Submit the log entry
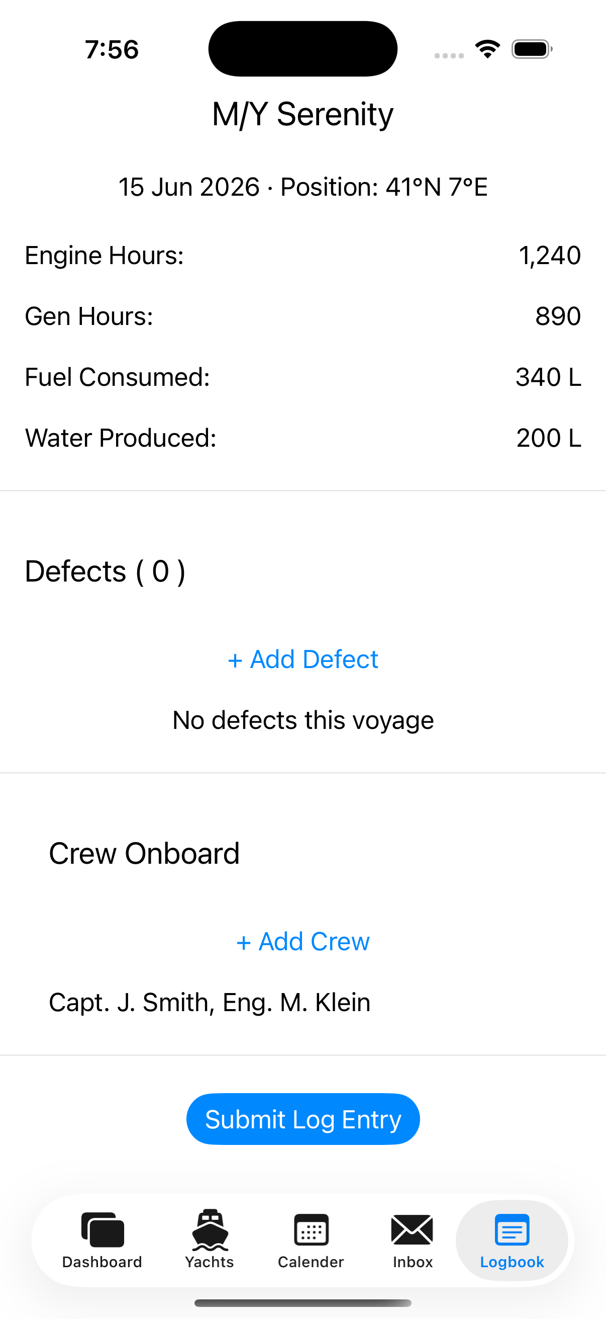 coord(302,1119)
